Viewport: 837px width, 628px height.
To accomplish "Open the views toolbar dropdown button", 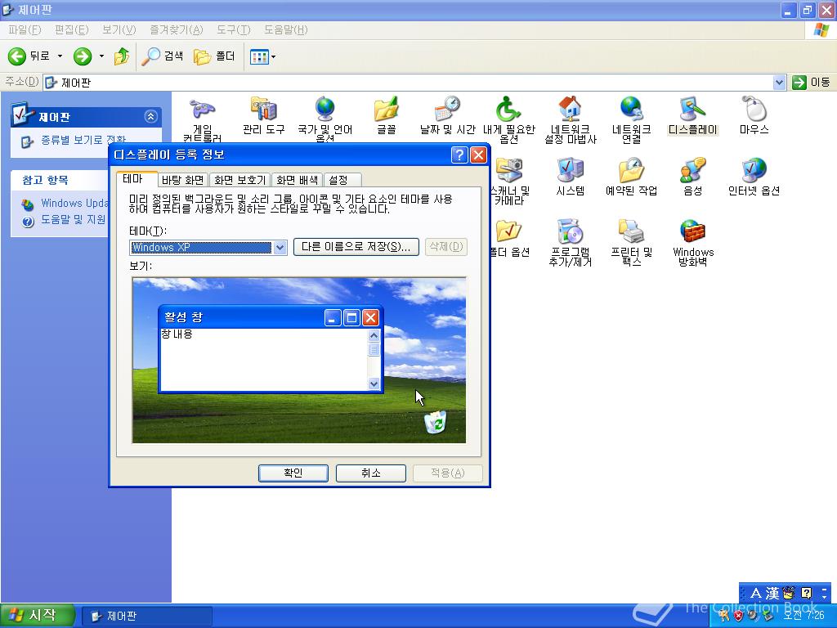I will click(x=262, y=56).
